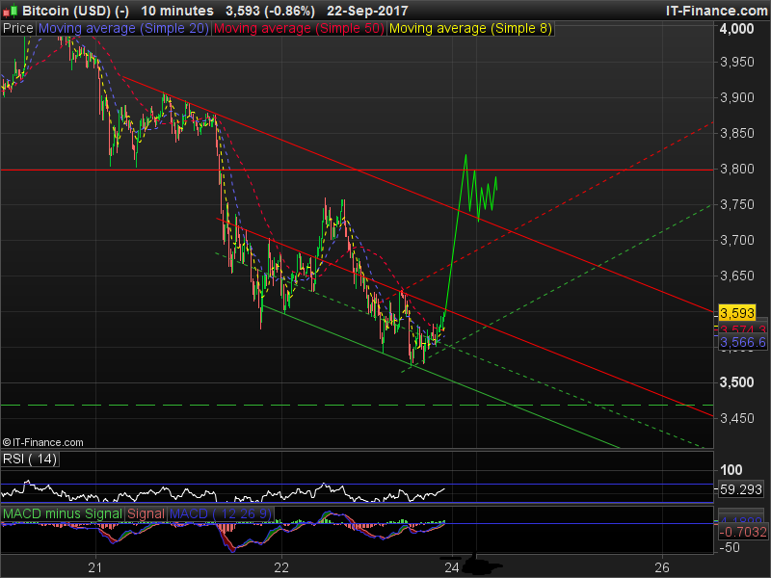Click the date label 22 on time axis
This screenshot has width=771, height=578.
[281, 567]
